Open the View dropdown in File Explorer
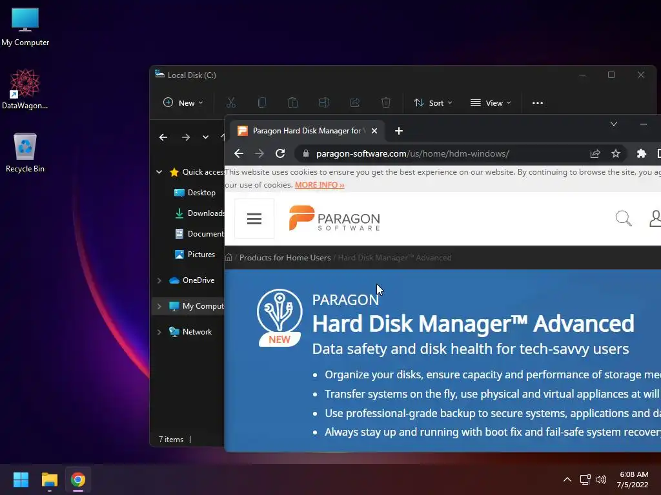661x495 pixels. point(491,102)
